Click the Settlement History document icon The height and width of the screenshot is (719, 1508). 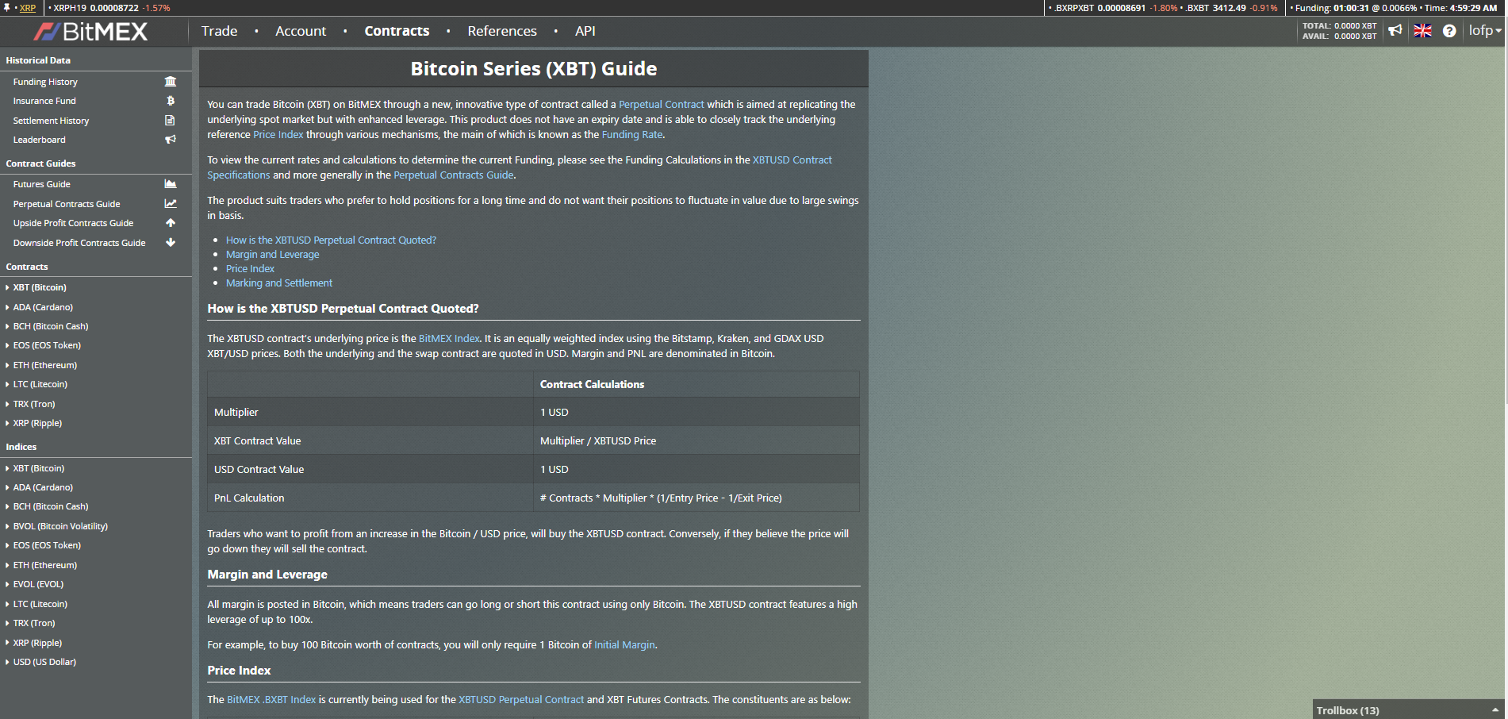point(170,121)
